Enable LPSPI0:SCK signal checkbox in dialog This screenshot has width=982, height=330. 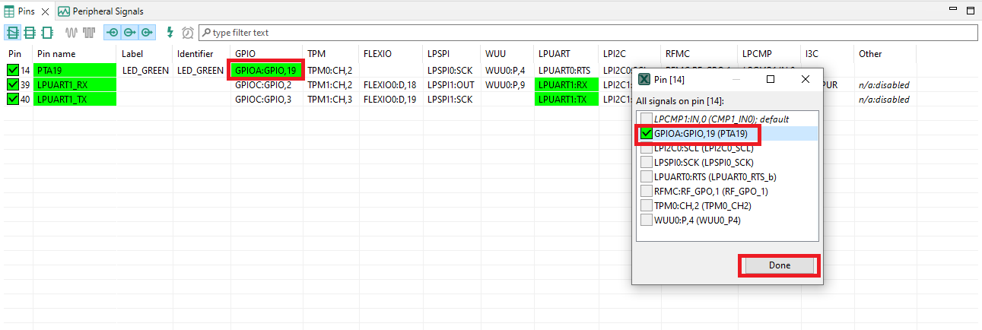pyautogui.click(x=646, y=162)
